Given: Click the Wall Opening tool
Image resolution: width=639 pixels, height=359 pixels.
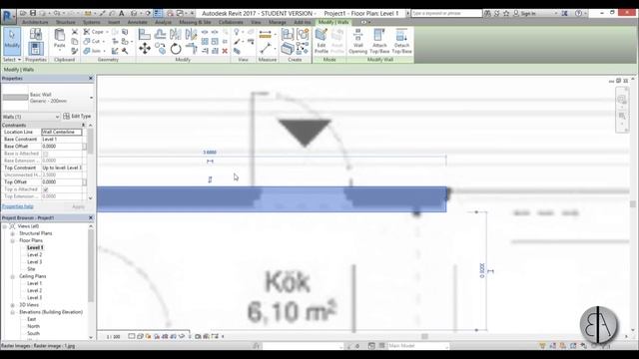Looking at the screenshot, I should click(x=357, y=41).
